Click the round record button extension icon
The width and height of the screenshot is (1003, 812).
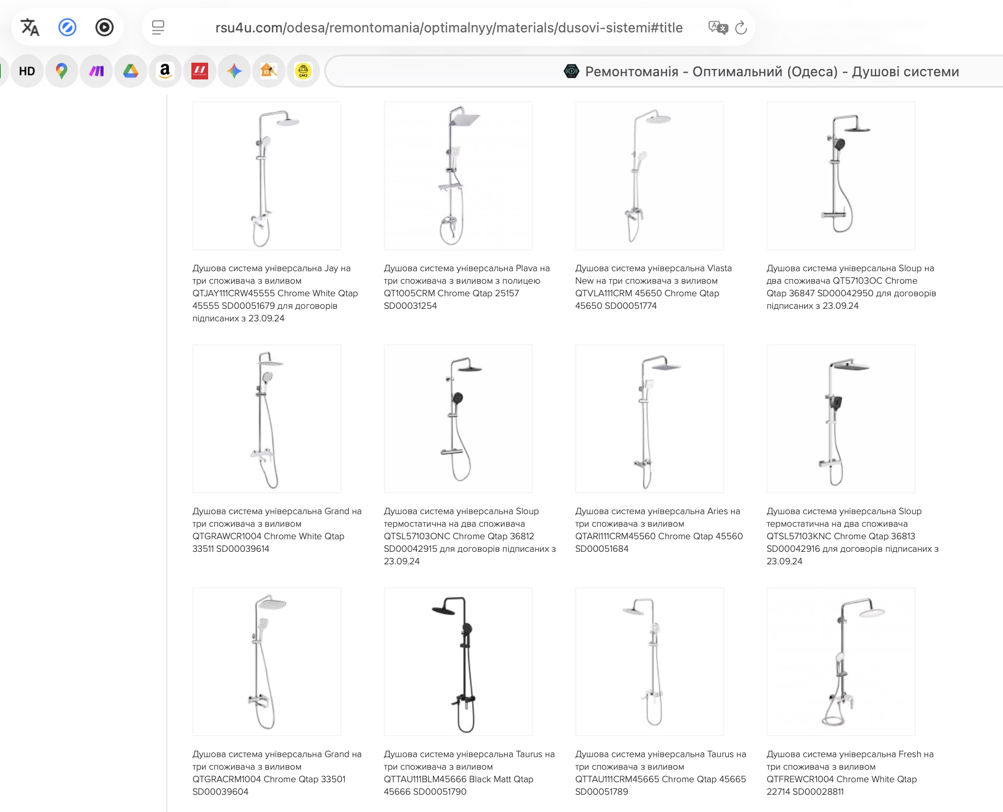click(x=104, y=27)
